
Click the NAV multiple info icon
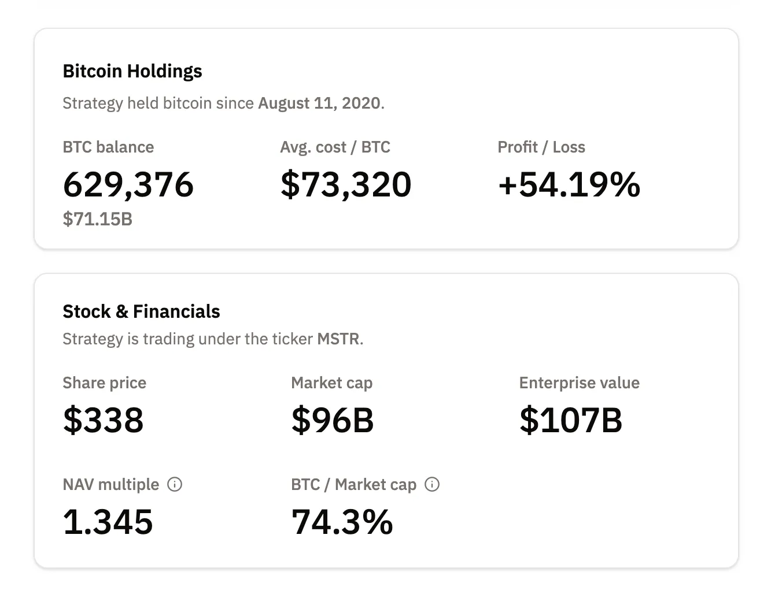click(175, 485)
